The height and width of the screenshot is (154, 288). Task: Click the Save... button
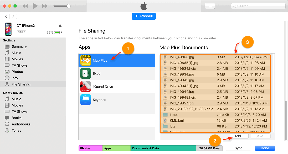[261, 136]
